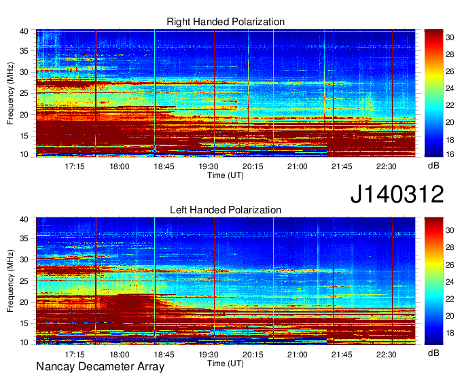Click the right-handed polarization colorbar
This screenshot has height=375, width=462.
coord(433,93)
